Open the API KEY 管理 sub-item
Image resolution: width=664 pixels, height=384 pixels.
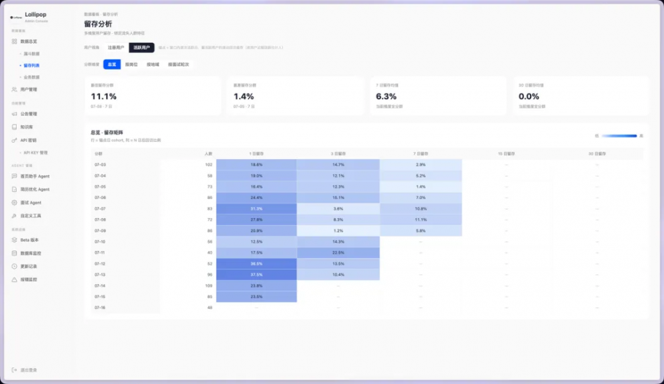36,153
